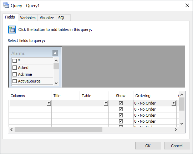
Task: Click the grid vertical scrollbar thumb
Action: (x=182, y=104)
